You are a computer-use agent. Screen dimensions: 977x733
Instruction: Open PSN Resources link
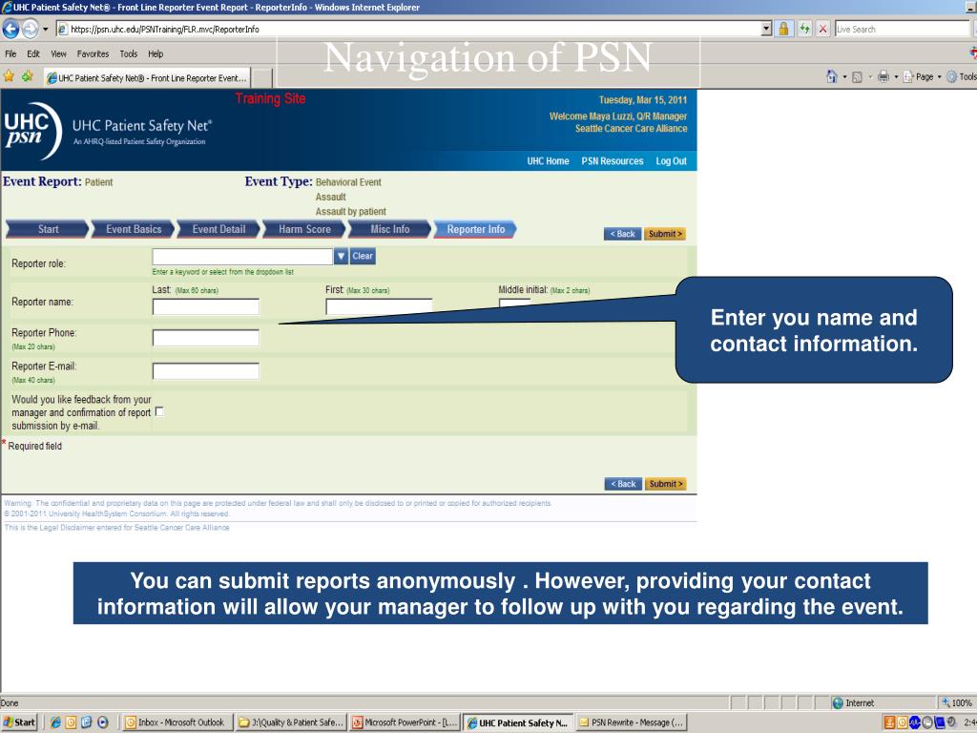[x=612, y=160]
